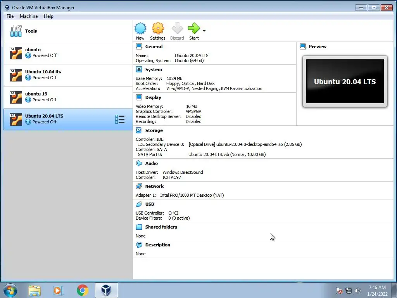Click the taskbar clock 7:46 AM
This screenshot has height=298, width=397.
[377, 288]
